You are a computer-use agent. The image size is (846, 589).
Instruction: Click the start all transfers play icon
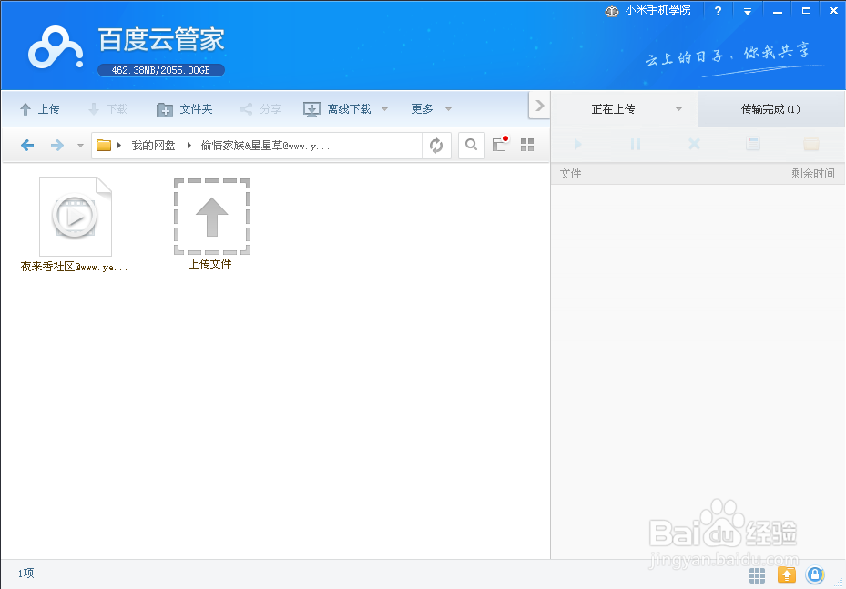click(x=578, y=144)
